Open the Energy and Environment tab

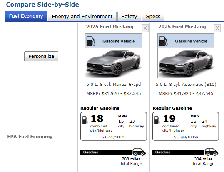click(x=82, y=16)
